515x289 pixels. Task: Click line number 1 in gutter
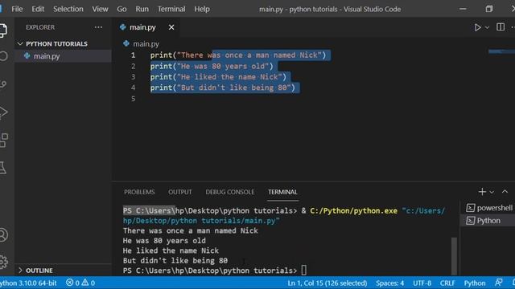pyautogui.click(x=133, y=55)
